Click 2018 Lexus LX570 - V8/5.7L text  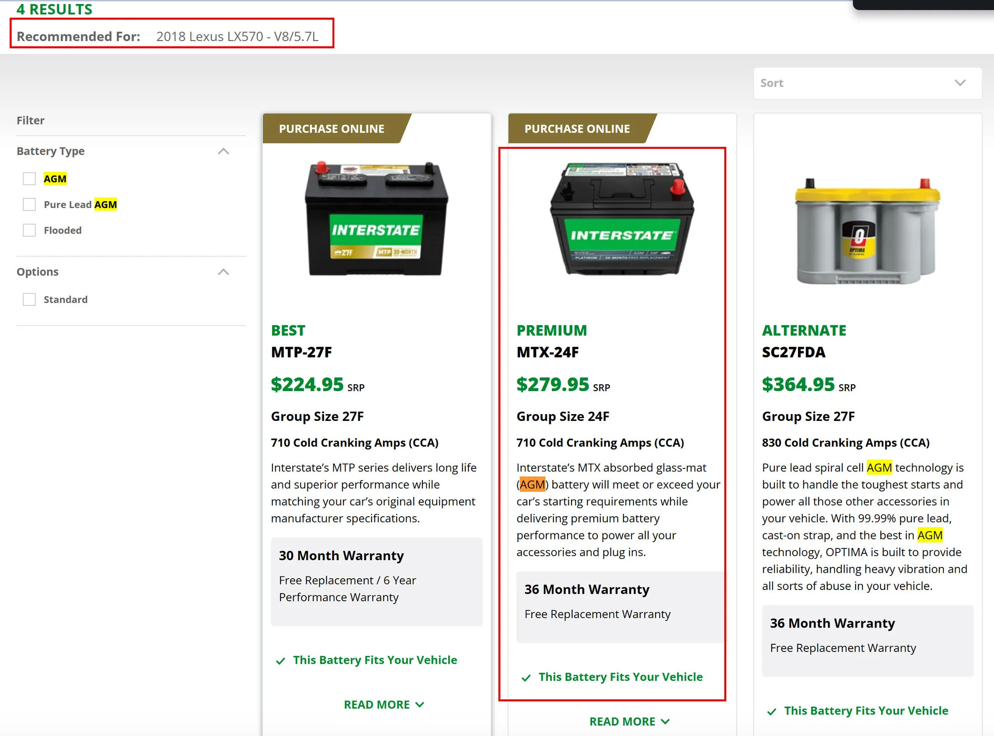(x=237, y=36)
